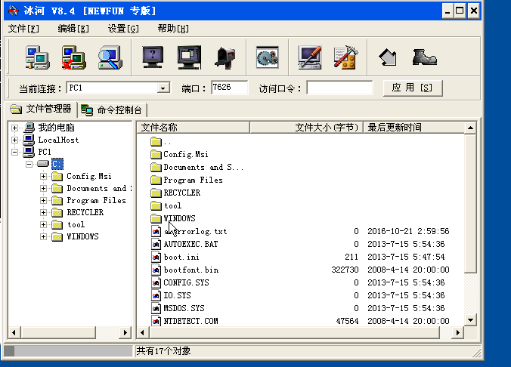
Task: Collapse the PC1 tree node
Action: (14, 152)
